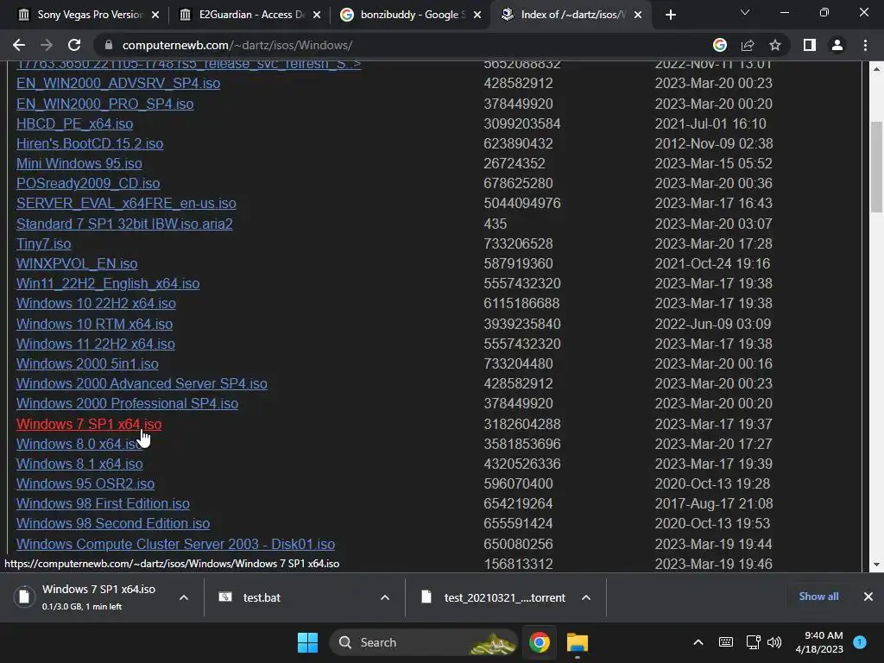Open Chrome three-dot menu
884x663 pixels.
(865, 45)
